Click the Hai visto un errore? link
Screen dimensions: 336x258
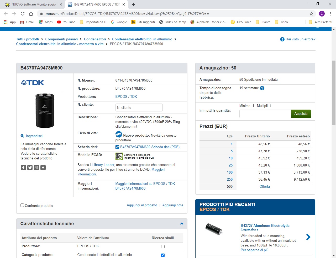300,39
